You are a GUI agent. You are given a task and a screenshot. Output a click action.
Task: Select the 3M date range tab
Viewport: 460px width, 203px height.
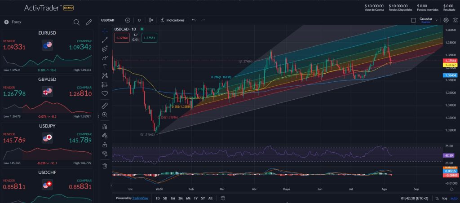180,198
